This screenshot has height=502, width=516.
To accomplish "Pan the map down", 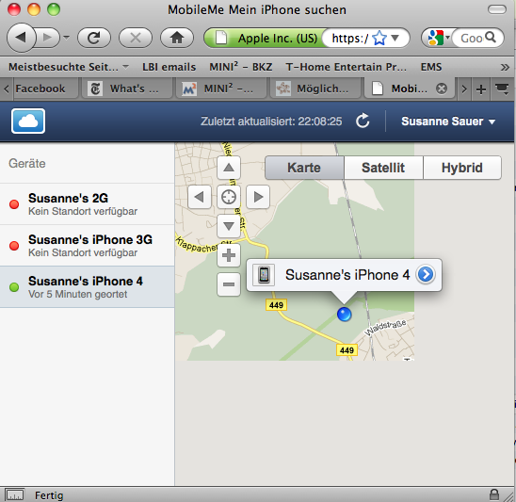I will pos(229,226).
